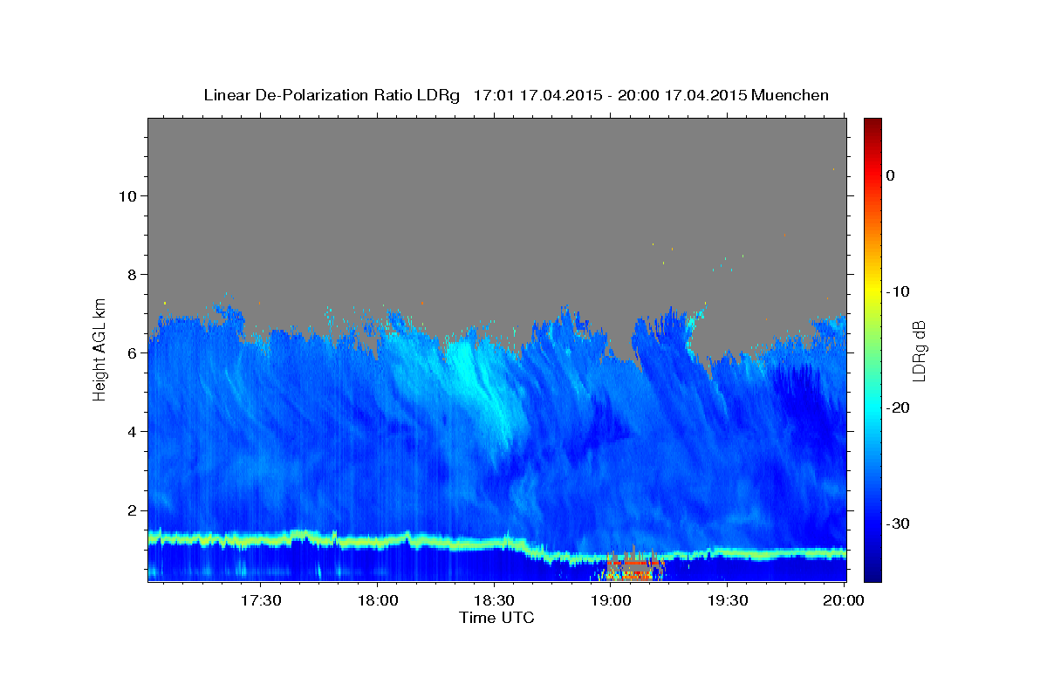Viewport: 1047px width, 698px height.
Task: Click the height tick label 4
Action: [x=131, y=431]
